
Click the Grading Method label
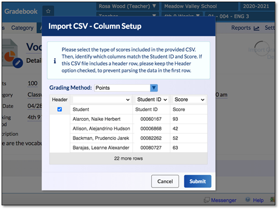coord(71,88)
